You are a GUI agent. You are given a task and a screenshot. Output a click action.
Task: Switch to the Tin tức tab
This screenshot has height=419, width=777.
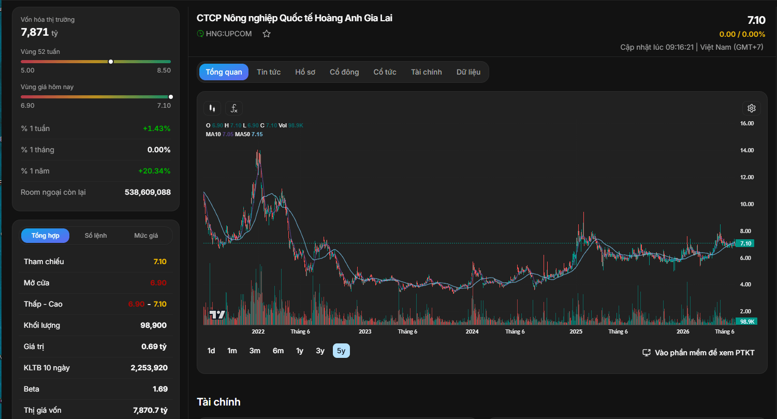269,72
